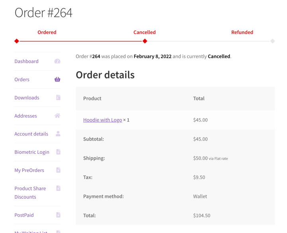This screenshot has height=233, width=287.
Task: Open Account details
Action: pyautogui.click(x=31, y=134)
